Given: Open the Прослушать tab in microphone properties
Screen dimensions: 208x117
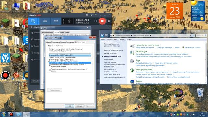Looking at the screenshot, I should click(56, 42).
